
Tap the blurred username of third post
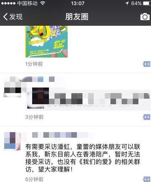(x=60, y=135)
